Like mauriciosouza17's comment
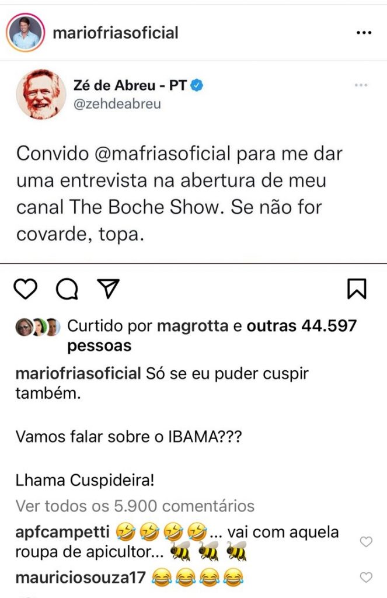 [x=365, y=578]
